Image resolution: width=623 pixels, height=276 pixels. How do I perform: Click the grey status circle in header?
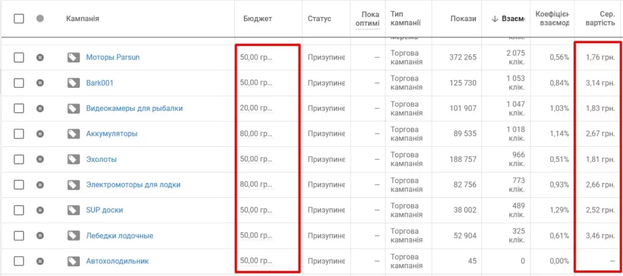coord(40,19)
